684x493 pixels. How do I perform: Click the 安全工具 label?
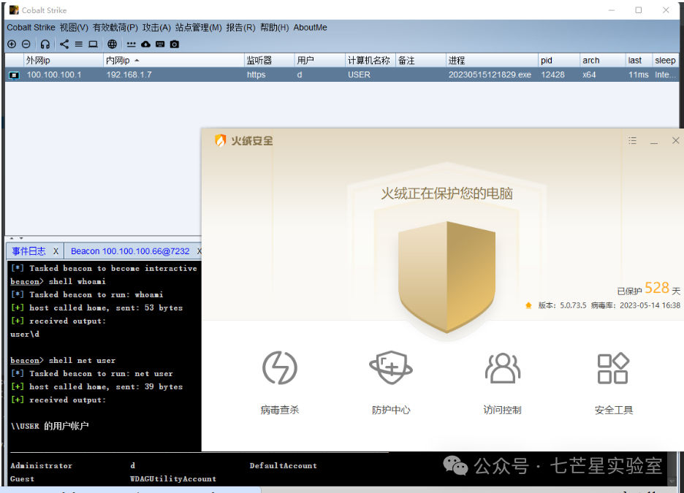pos(613,410)
